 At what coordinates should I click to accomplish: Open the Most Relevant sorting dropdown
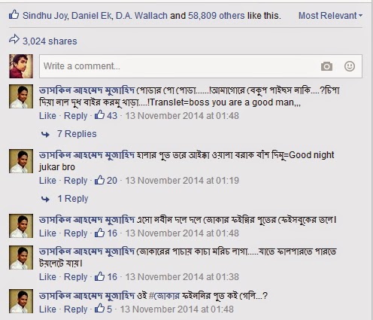point(330,16)
